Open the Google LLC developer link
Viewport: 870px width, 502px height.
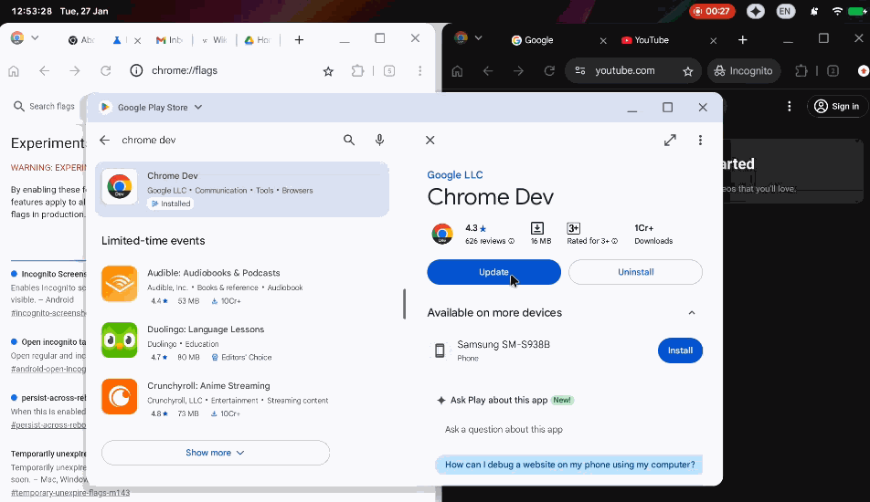point(455,174)
